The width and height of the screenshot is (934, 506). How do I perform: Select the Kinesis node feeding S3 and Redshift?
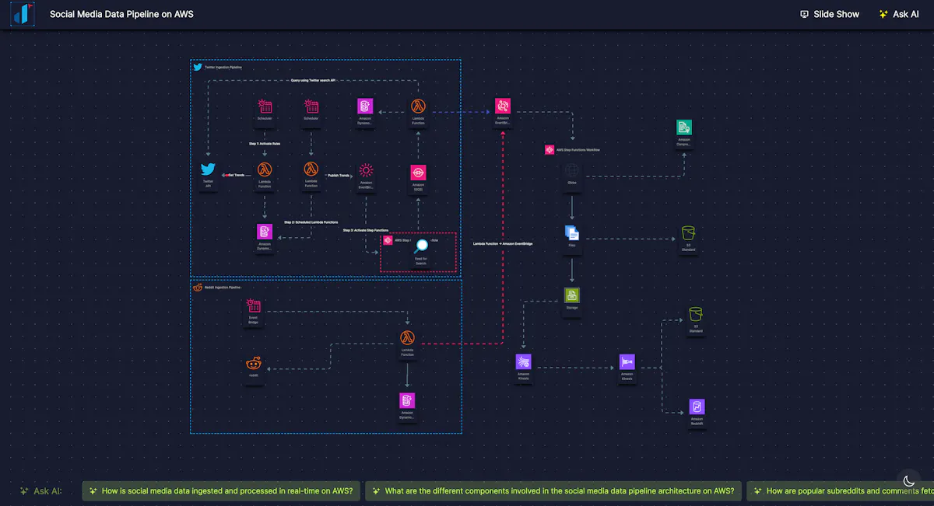627,362
